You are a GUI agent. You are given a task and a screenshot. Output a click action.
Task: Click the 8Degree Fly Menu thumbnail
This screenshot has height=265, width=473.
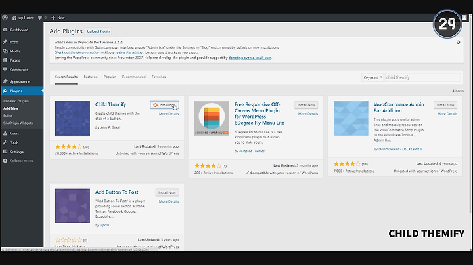pyautogui.click(x=212, y=118)
